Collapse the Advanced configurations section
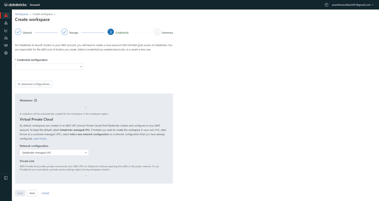This screenshot has width=379, height=201. [34, 84]
